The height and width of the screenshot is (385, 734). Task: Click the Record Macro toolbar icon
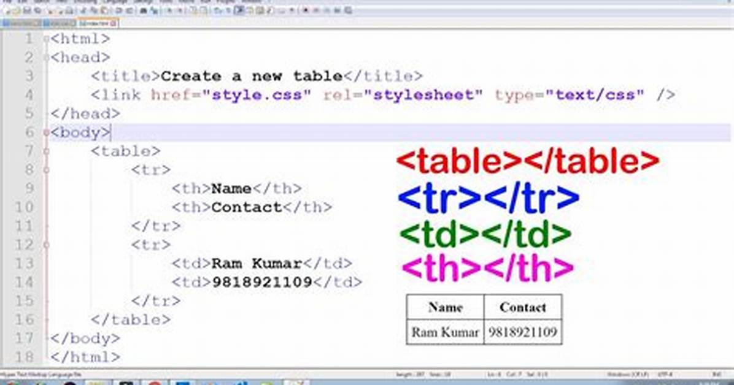coord(305,10)
